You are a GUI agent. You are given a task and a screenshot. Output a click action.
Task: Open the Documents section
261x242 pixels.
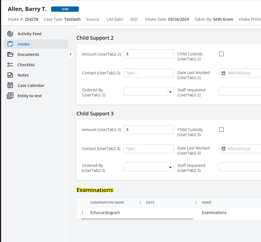pyautogui.click(x=28, y=54)
